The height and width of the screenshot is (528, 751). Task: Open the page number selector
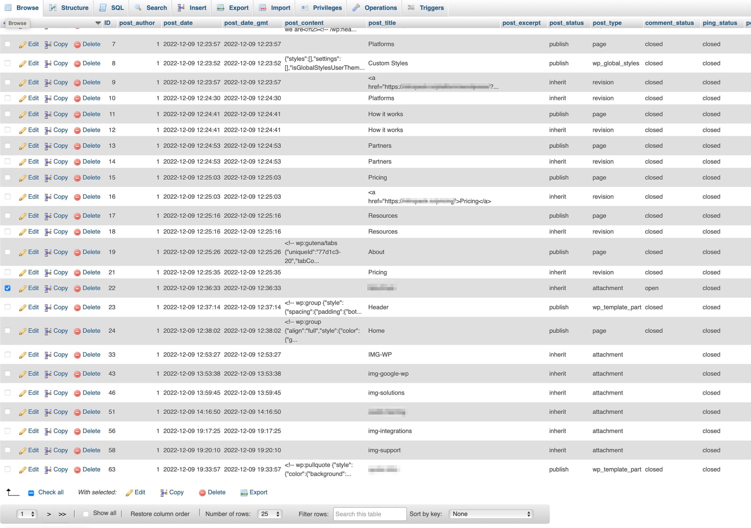pyautogui.click(x=27, y=514)
